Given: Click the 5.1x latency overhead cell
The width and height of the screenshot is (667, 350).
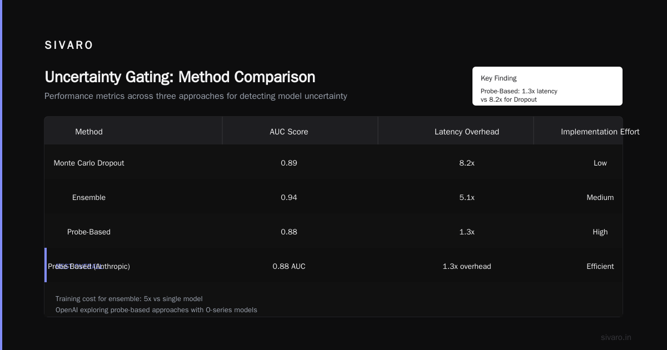Looking at the screenshot, I should [467, 197].
